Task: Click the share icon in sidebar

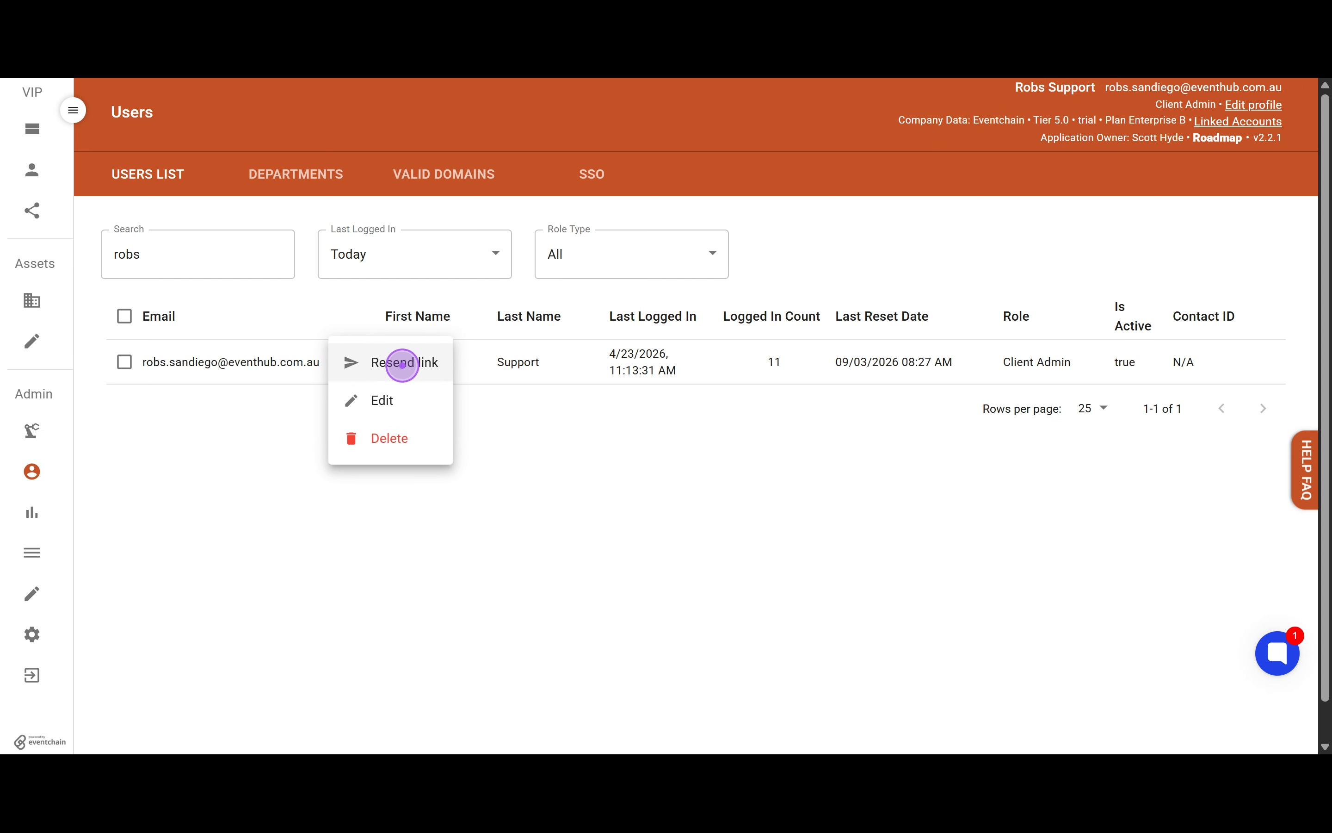Action: pyautogui.click(x=32, y=210)
